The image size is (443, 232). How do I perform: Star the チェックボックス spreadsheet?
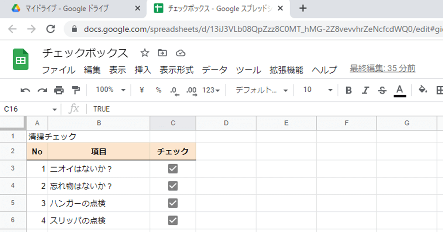[x=144, y=53]
